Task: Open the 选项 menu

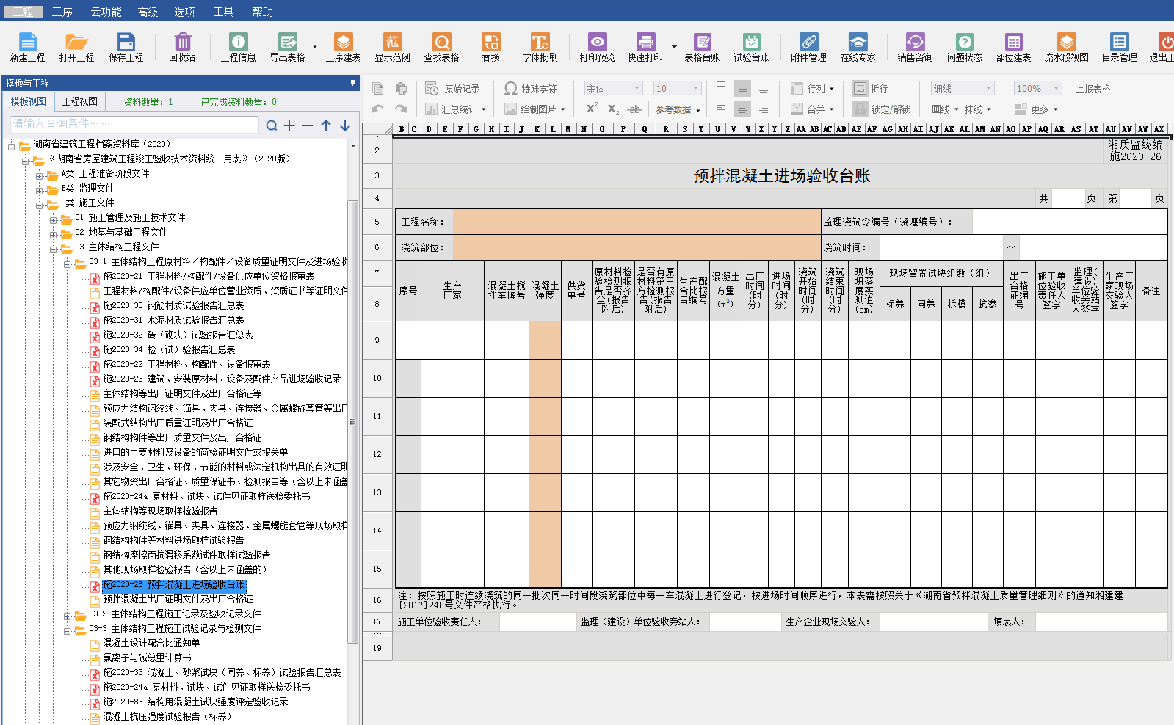Action: pos(184,12)
